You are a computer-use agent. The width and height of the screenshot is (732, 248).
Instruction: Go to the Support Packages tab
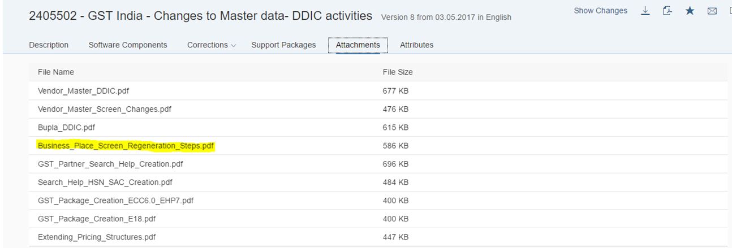pyautogui.click(x=283, y=45)
